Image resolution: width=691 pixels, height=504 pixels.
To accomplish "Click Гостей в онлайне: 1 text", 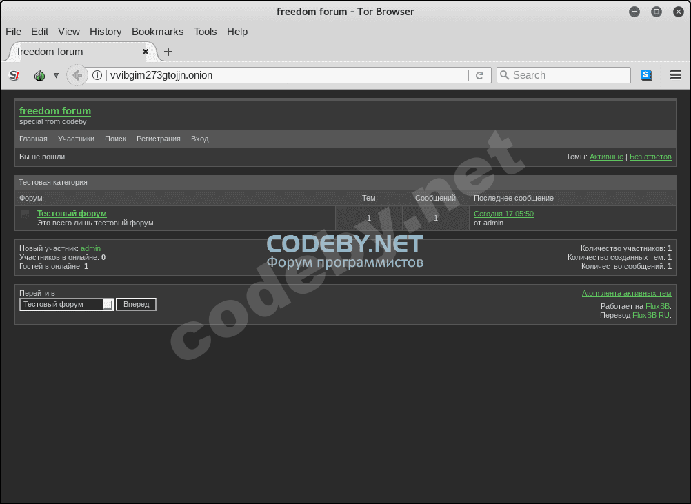I will (54, 267).
